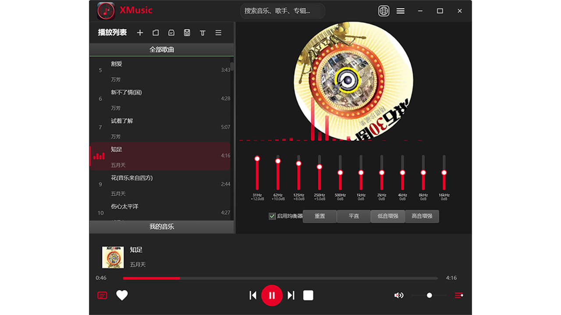Apply the 平直 equalizer preset

coord(354,216)
